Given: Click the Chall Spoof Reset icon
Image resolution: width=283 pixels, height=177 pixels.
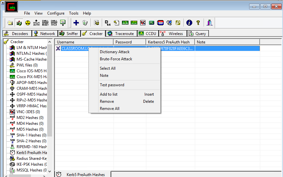Looking at the screenshot, I should [x=45, y=23].
